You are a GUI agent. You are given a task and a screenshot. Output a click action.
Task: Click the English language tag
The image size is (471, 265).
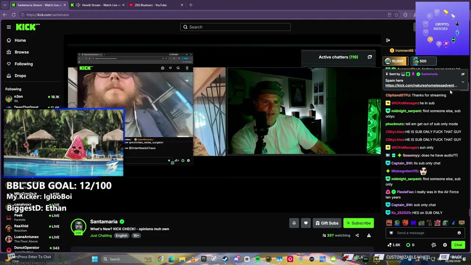coord(121,236)
